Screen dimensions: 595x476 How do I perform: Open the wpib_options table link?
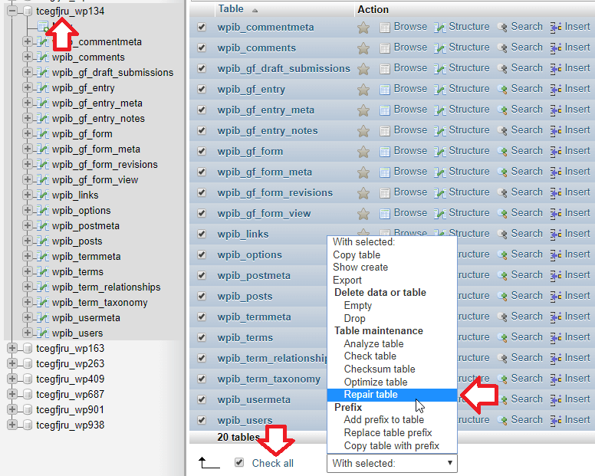pos(250,255)
